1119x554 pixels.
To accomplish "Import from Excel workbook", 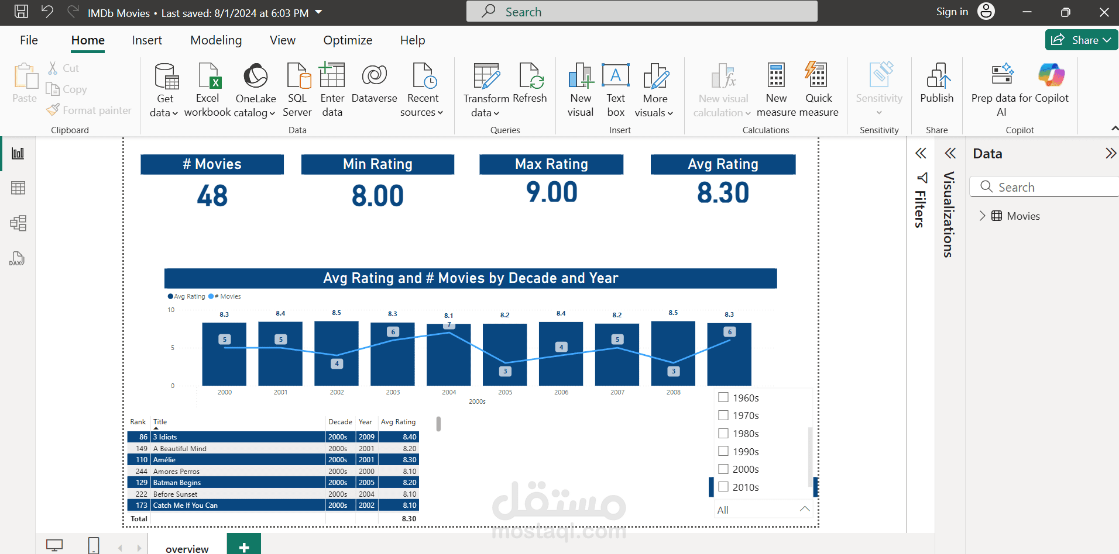I will pos(208,90).
